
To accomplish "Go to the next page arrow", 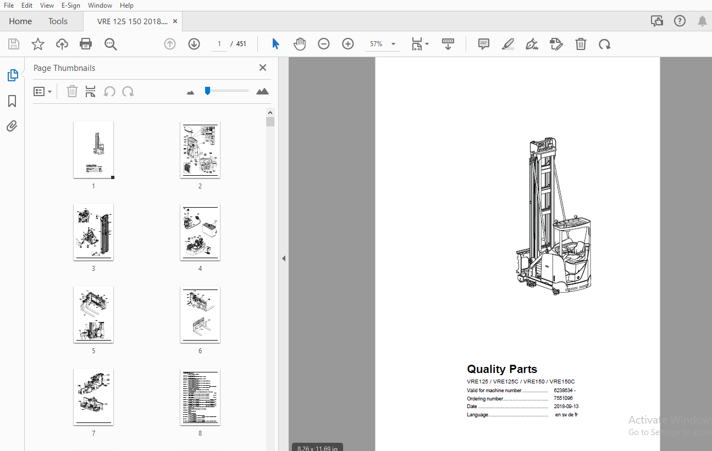I will point(194,44).
